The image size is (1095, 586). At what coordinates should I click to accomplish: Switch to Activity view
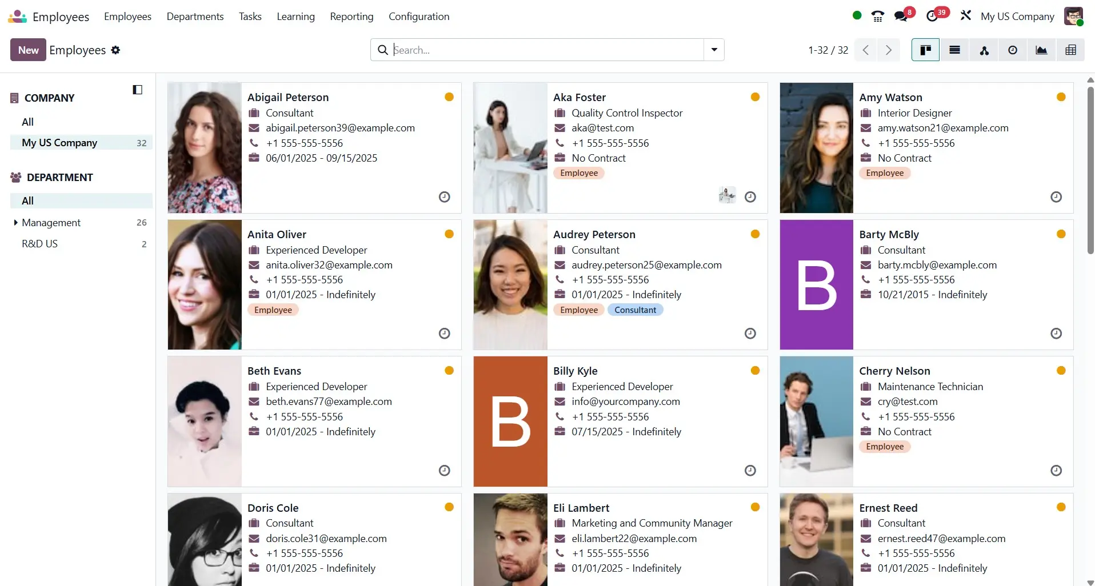1013,50
